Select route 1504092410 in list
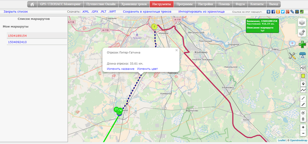 (17, 42)
